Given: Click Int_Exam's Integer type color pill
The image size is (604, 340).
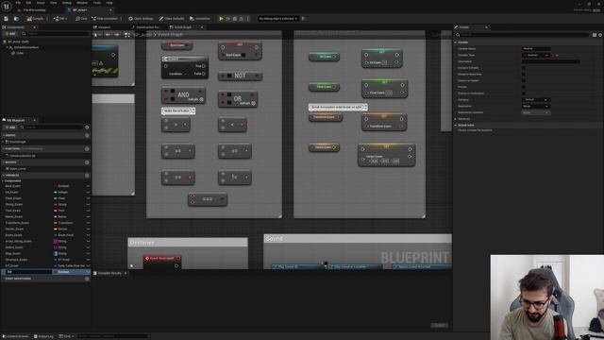Looking at the screenshot, I should (56, 192).
